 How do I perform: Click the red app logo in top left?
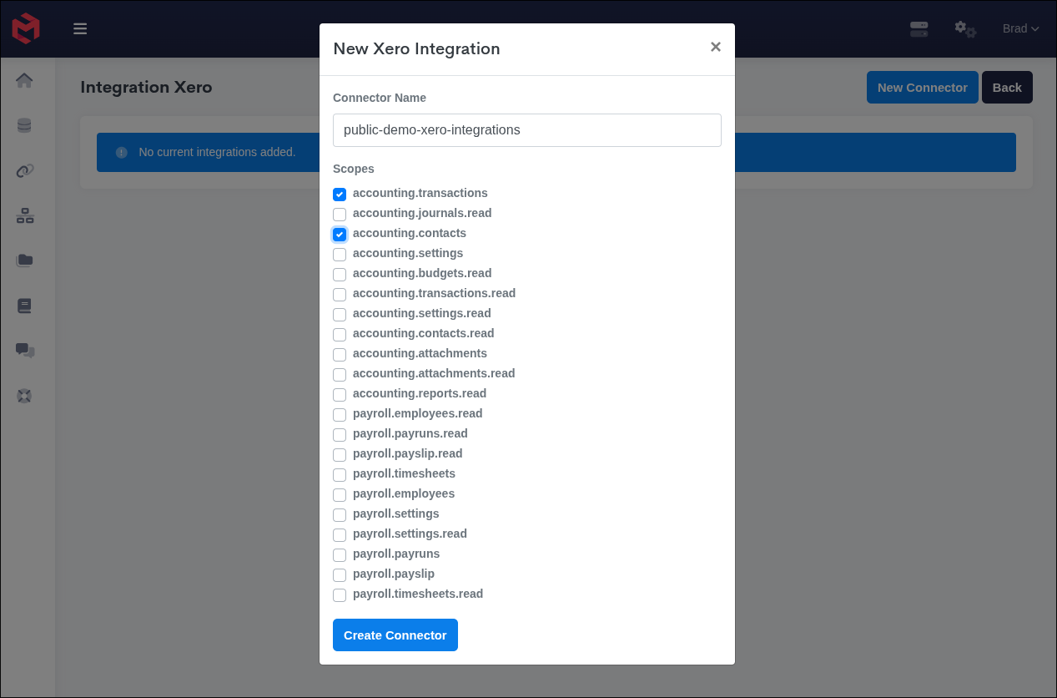(25, 28)
